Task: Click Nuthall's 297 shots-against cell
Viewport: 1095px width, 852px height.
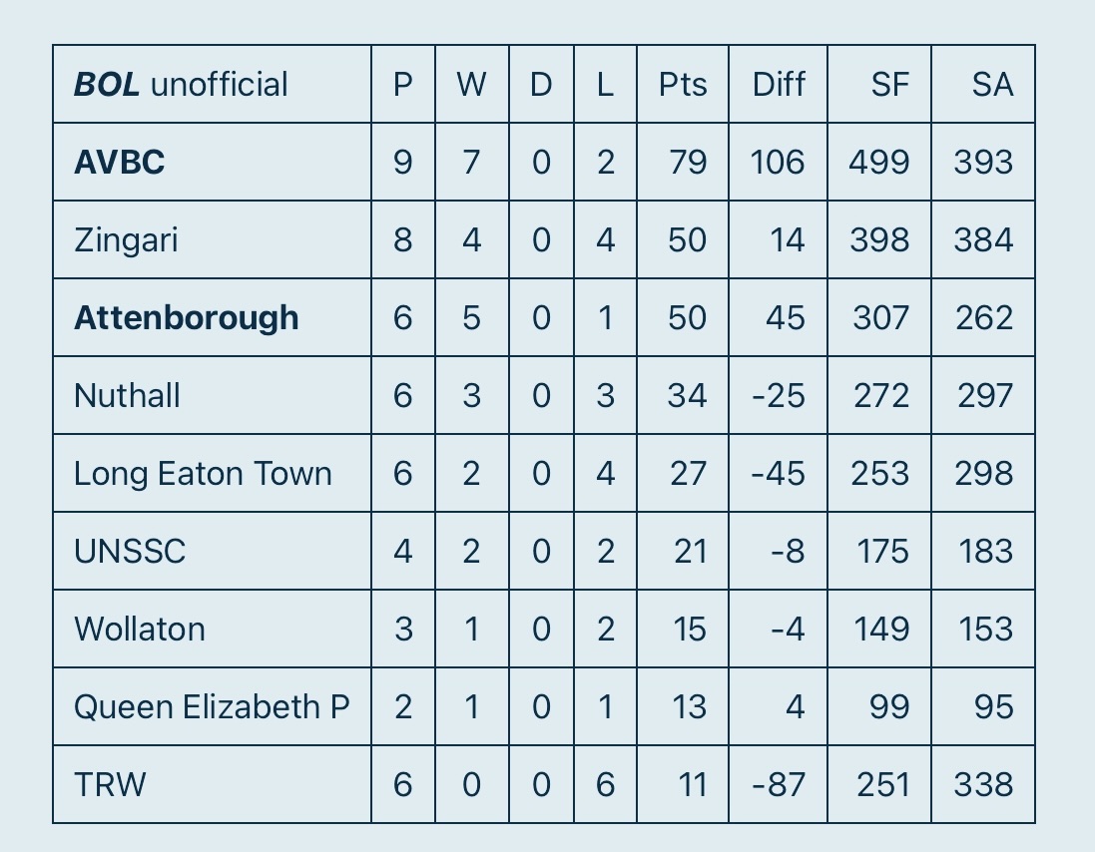Action: tap(983, 396)
